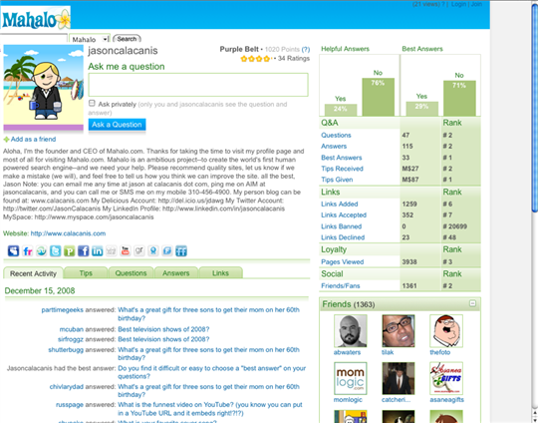This screenshot has height=423, width=538.
Task: Click the star rating icons
Action: [256, 59]
